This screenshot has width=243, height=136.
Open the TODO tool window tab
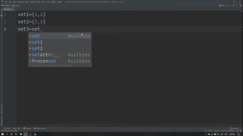(17, 128)
